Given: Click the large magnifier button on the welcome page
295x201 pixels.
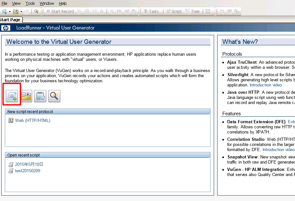Looking at the screenshot, I should click(x=54, y=96).
